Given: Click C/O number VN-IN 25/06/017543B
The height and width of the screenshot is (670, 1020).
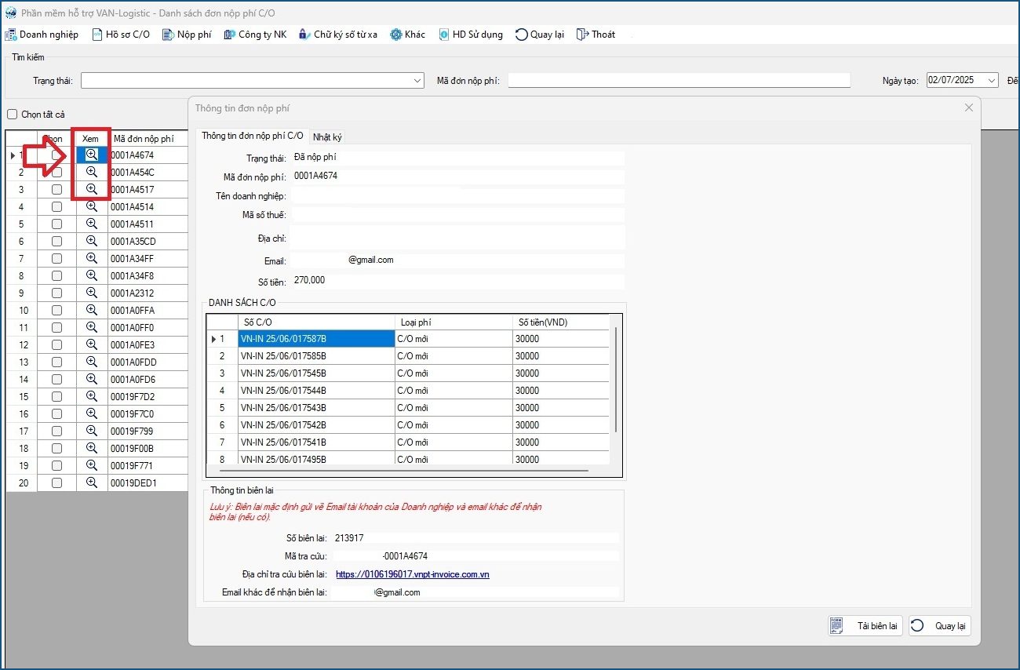Looking at the screenshot, I should (x=316, y=408).
